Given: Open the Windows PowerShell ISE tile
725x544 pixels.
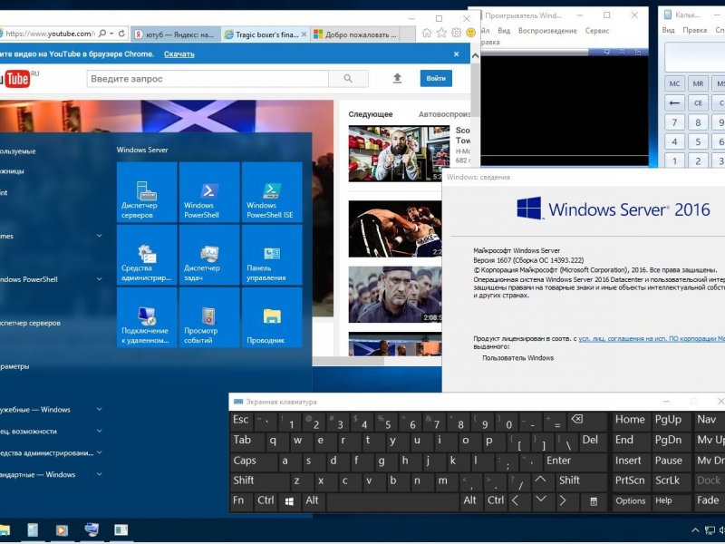Looking at the screenshot, I should point(272,192).
